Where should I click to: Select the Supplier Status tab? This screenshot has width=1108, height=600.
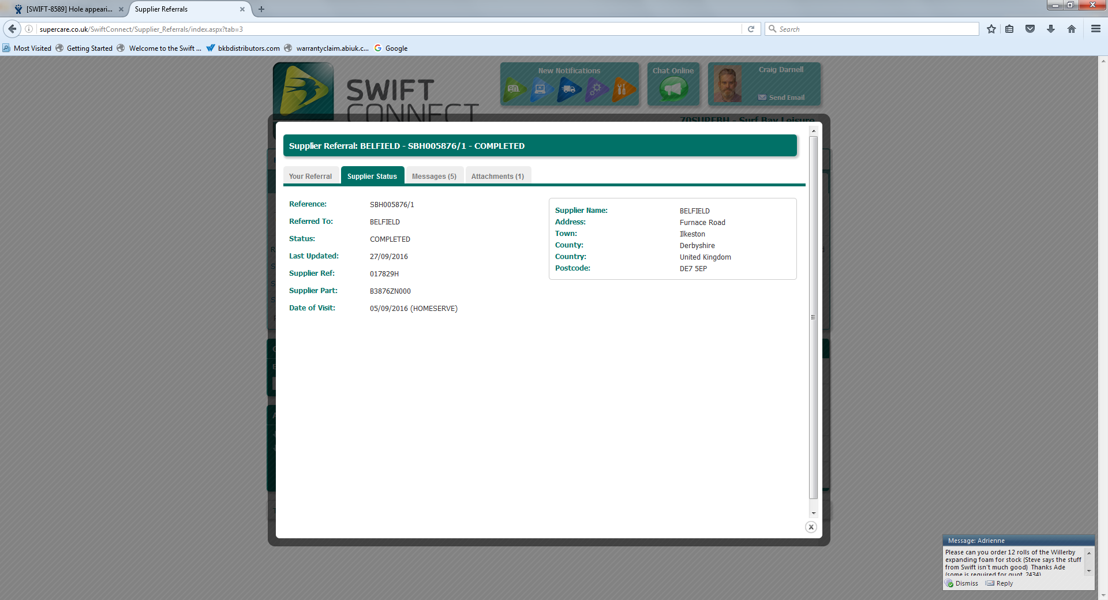point(372,176)
